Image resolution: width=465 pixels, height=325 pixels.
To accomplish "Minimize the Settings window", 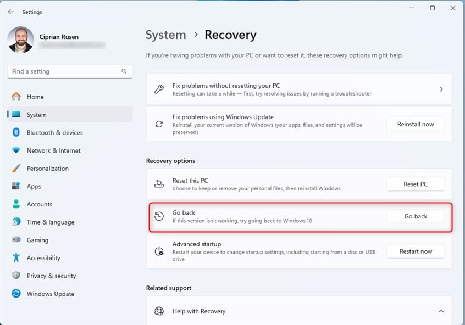I will coord(412,8).
